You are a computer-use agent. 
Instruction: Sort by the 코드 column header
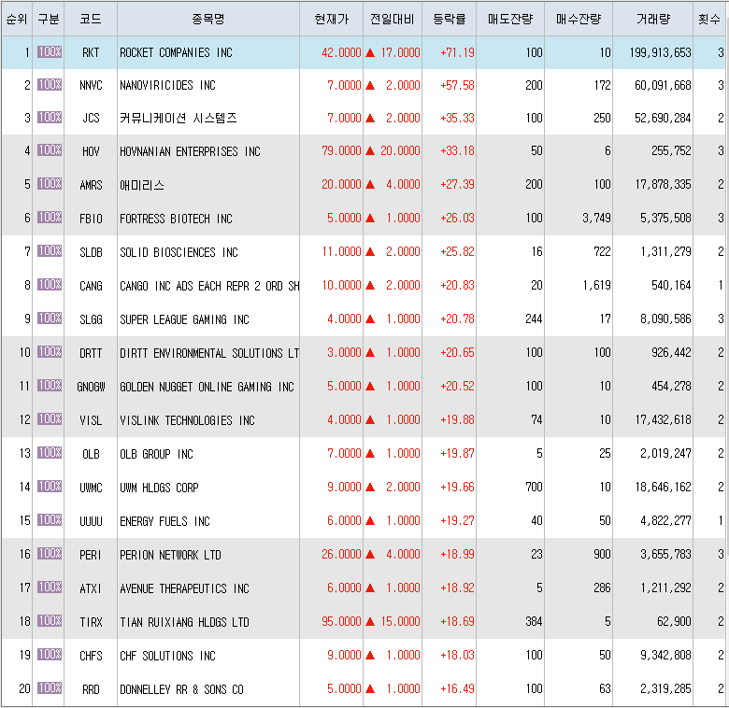pos(91,19)
